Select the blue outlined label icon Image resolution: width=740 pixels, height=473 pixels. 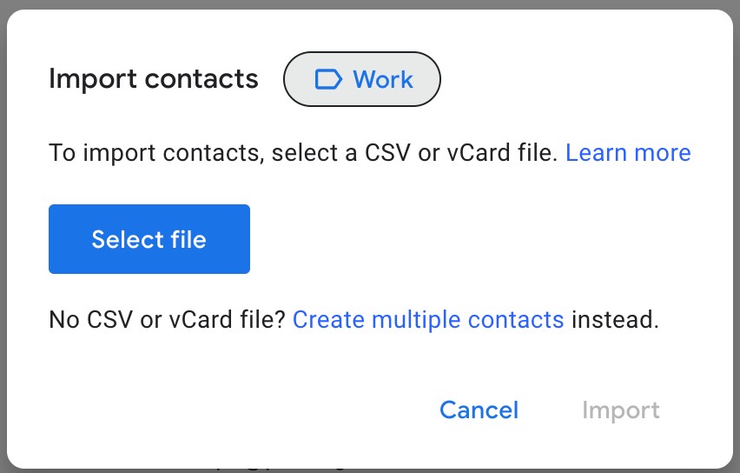coord(328,79)
